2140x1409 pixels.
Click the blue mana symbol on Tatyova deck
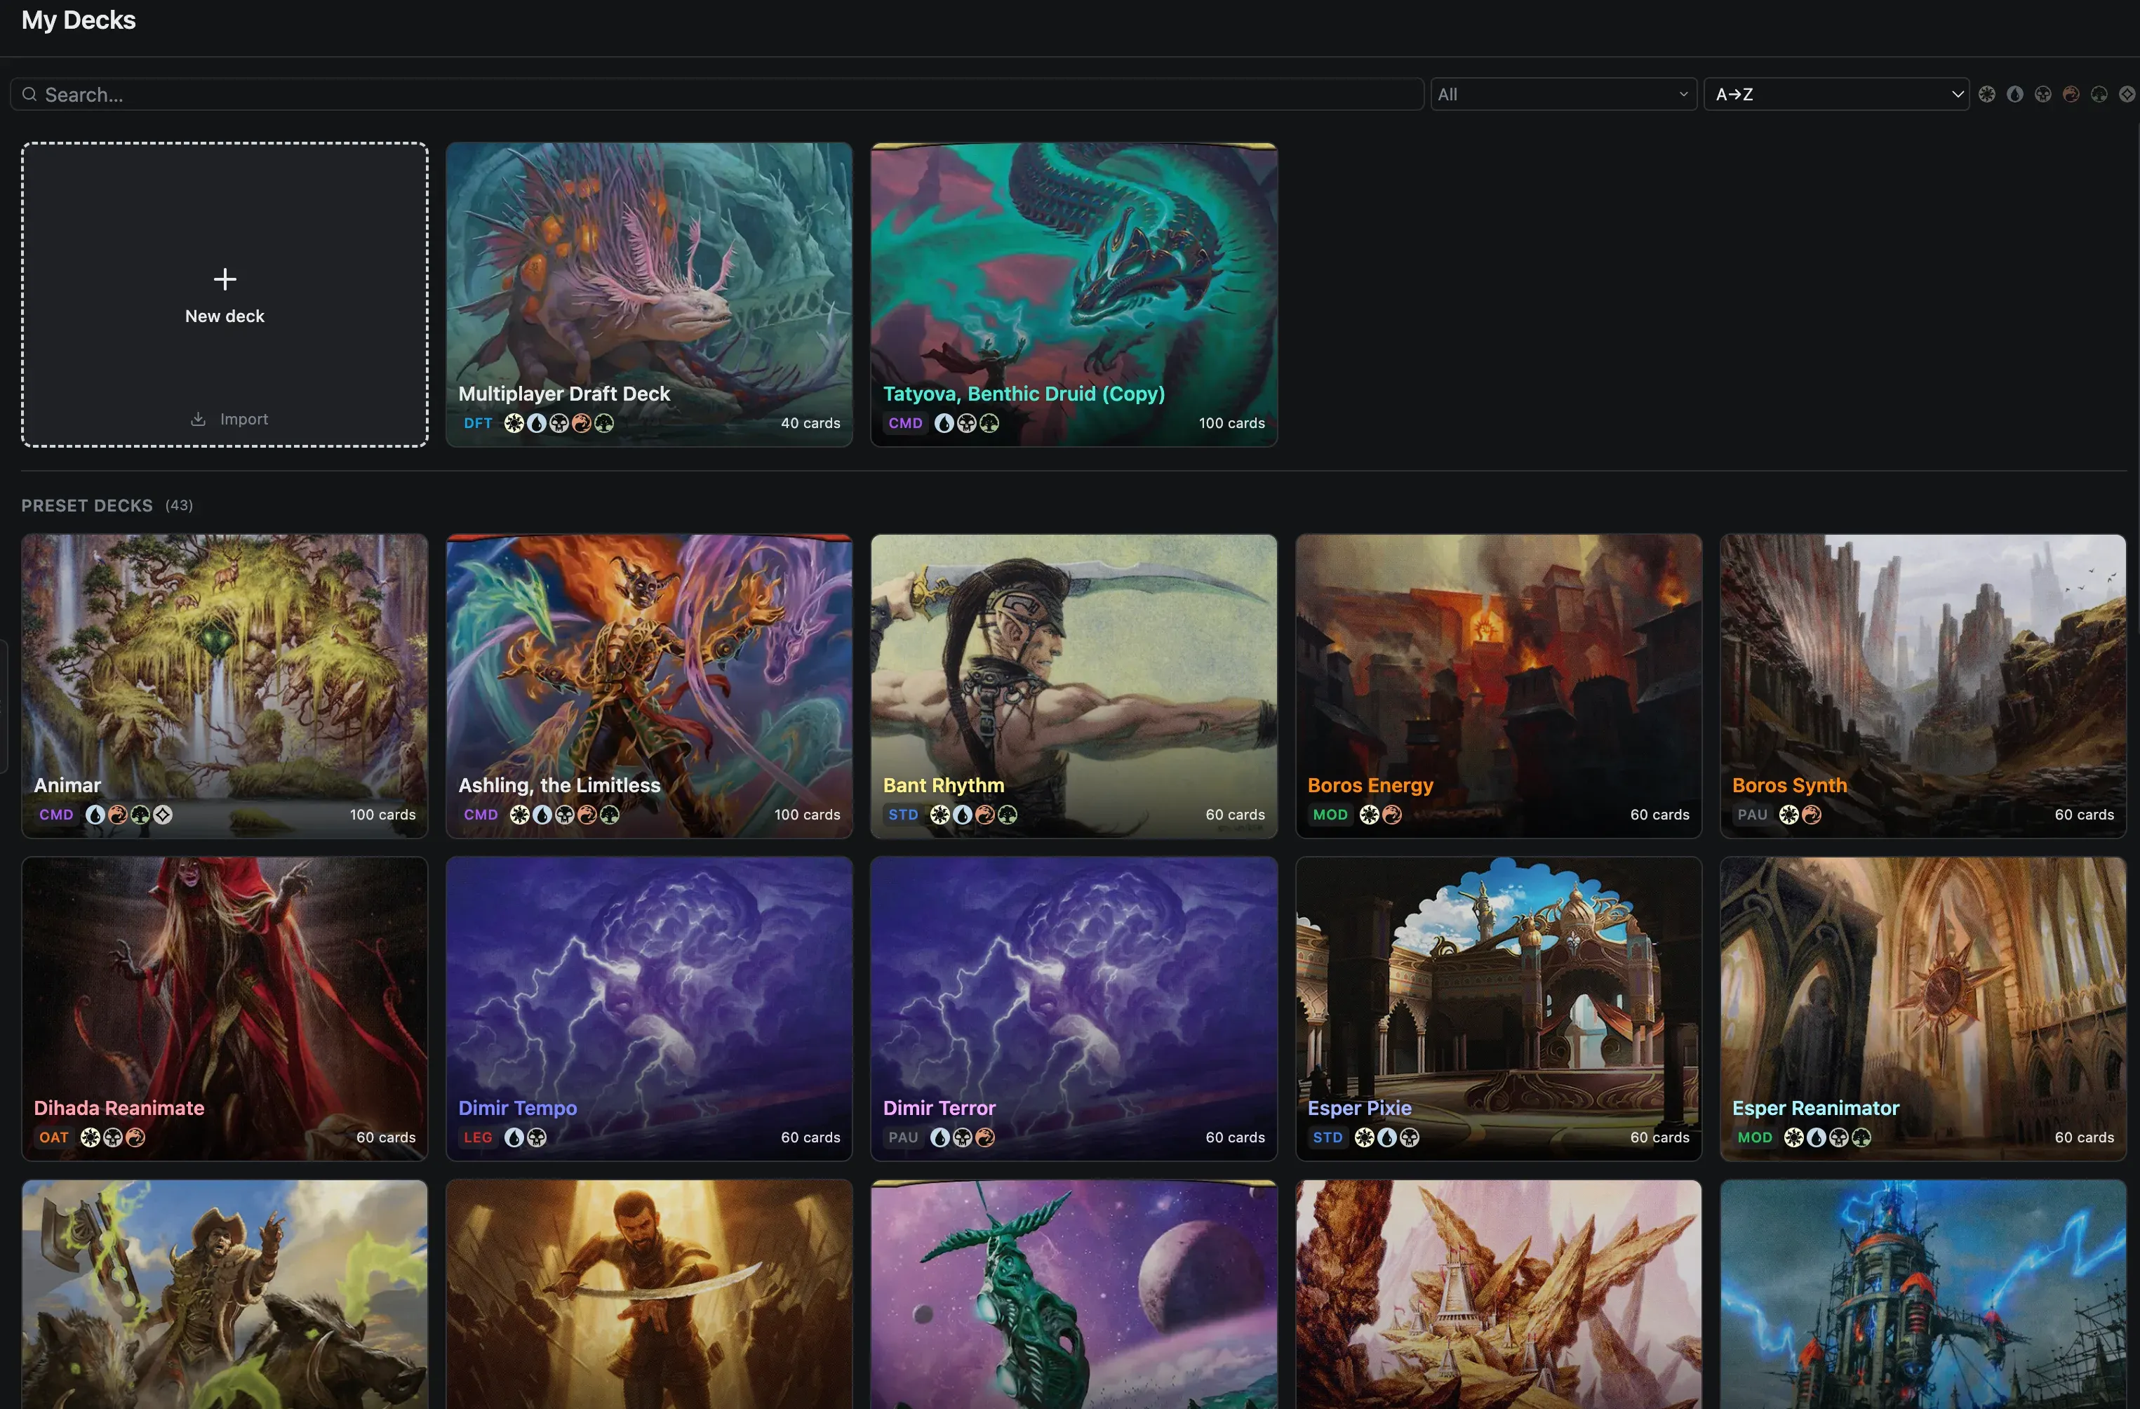click(943, 422)
